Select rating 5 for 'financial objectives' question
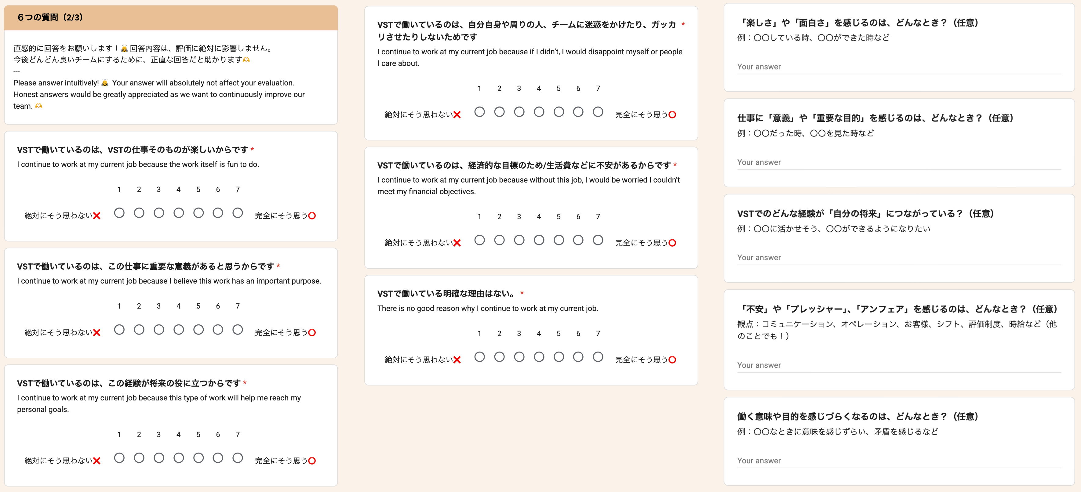The height and width of the screenshot is (492, 1081). tap(559, 240)
